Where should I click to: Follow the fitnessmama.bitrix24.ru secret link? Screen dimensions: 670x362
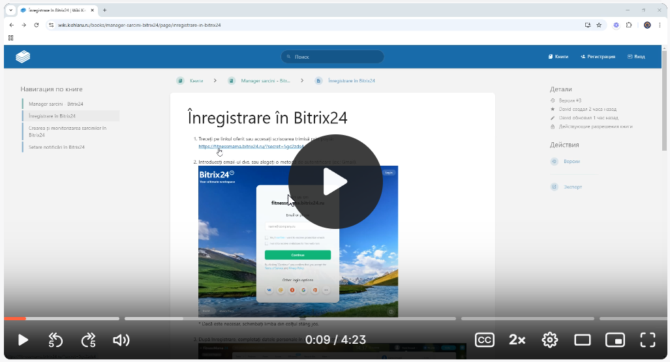251,147
